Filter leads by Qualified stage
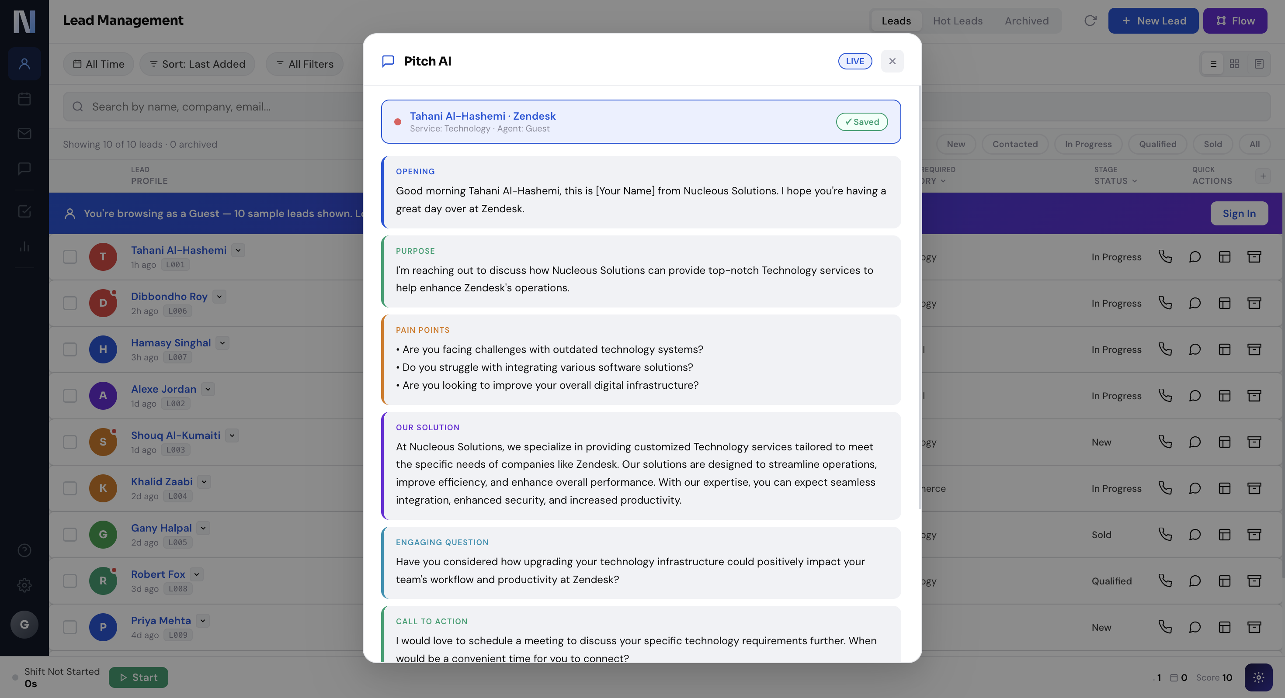1285x698 pixels. (1157, 144)
